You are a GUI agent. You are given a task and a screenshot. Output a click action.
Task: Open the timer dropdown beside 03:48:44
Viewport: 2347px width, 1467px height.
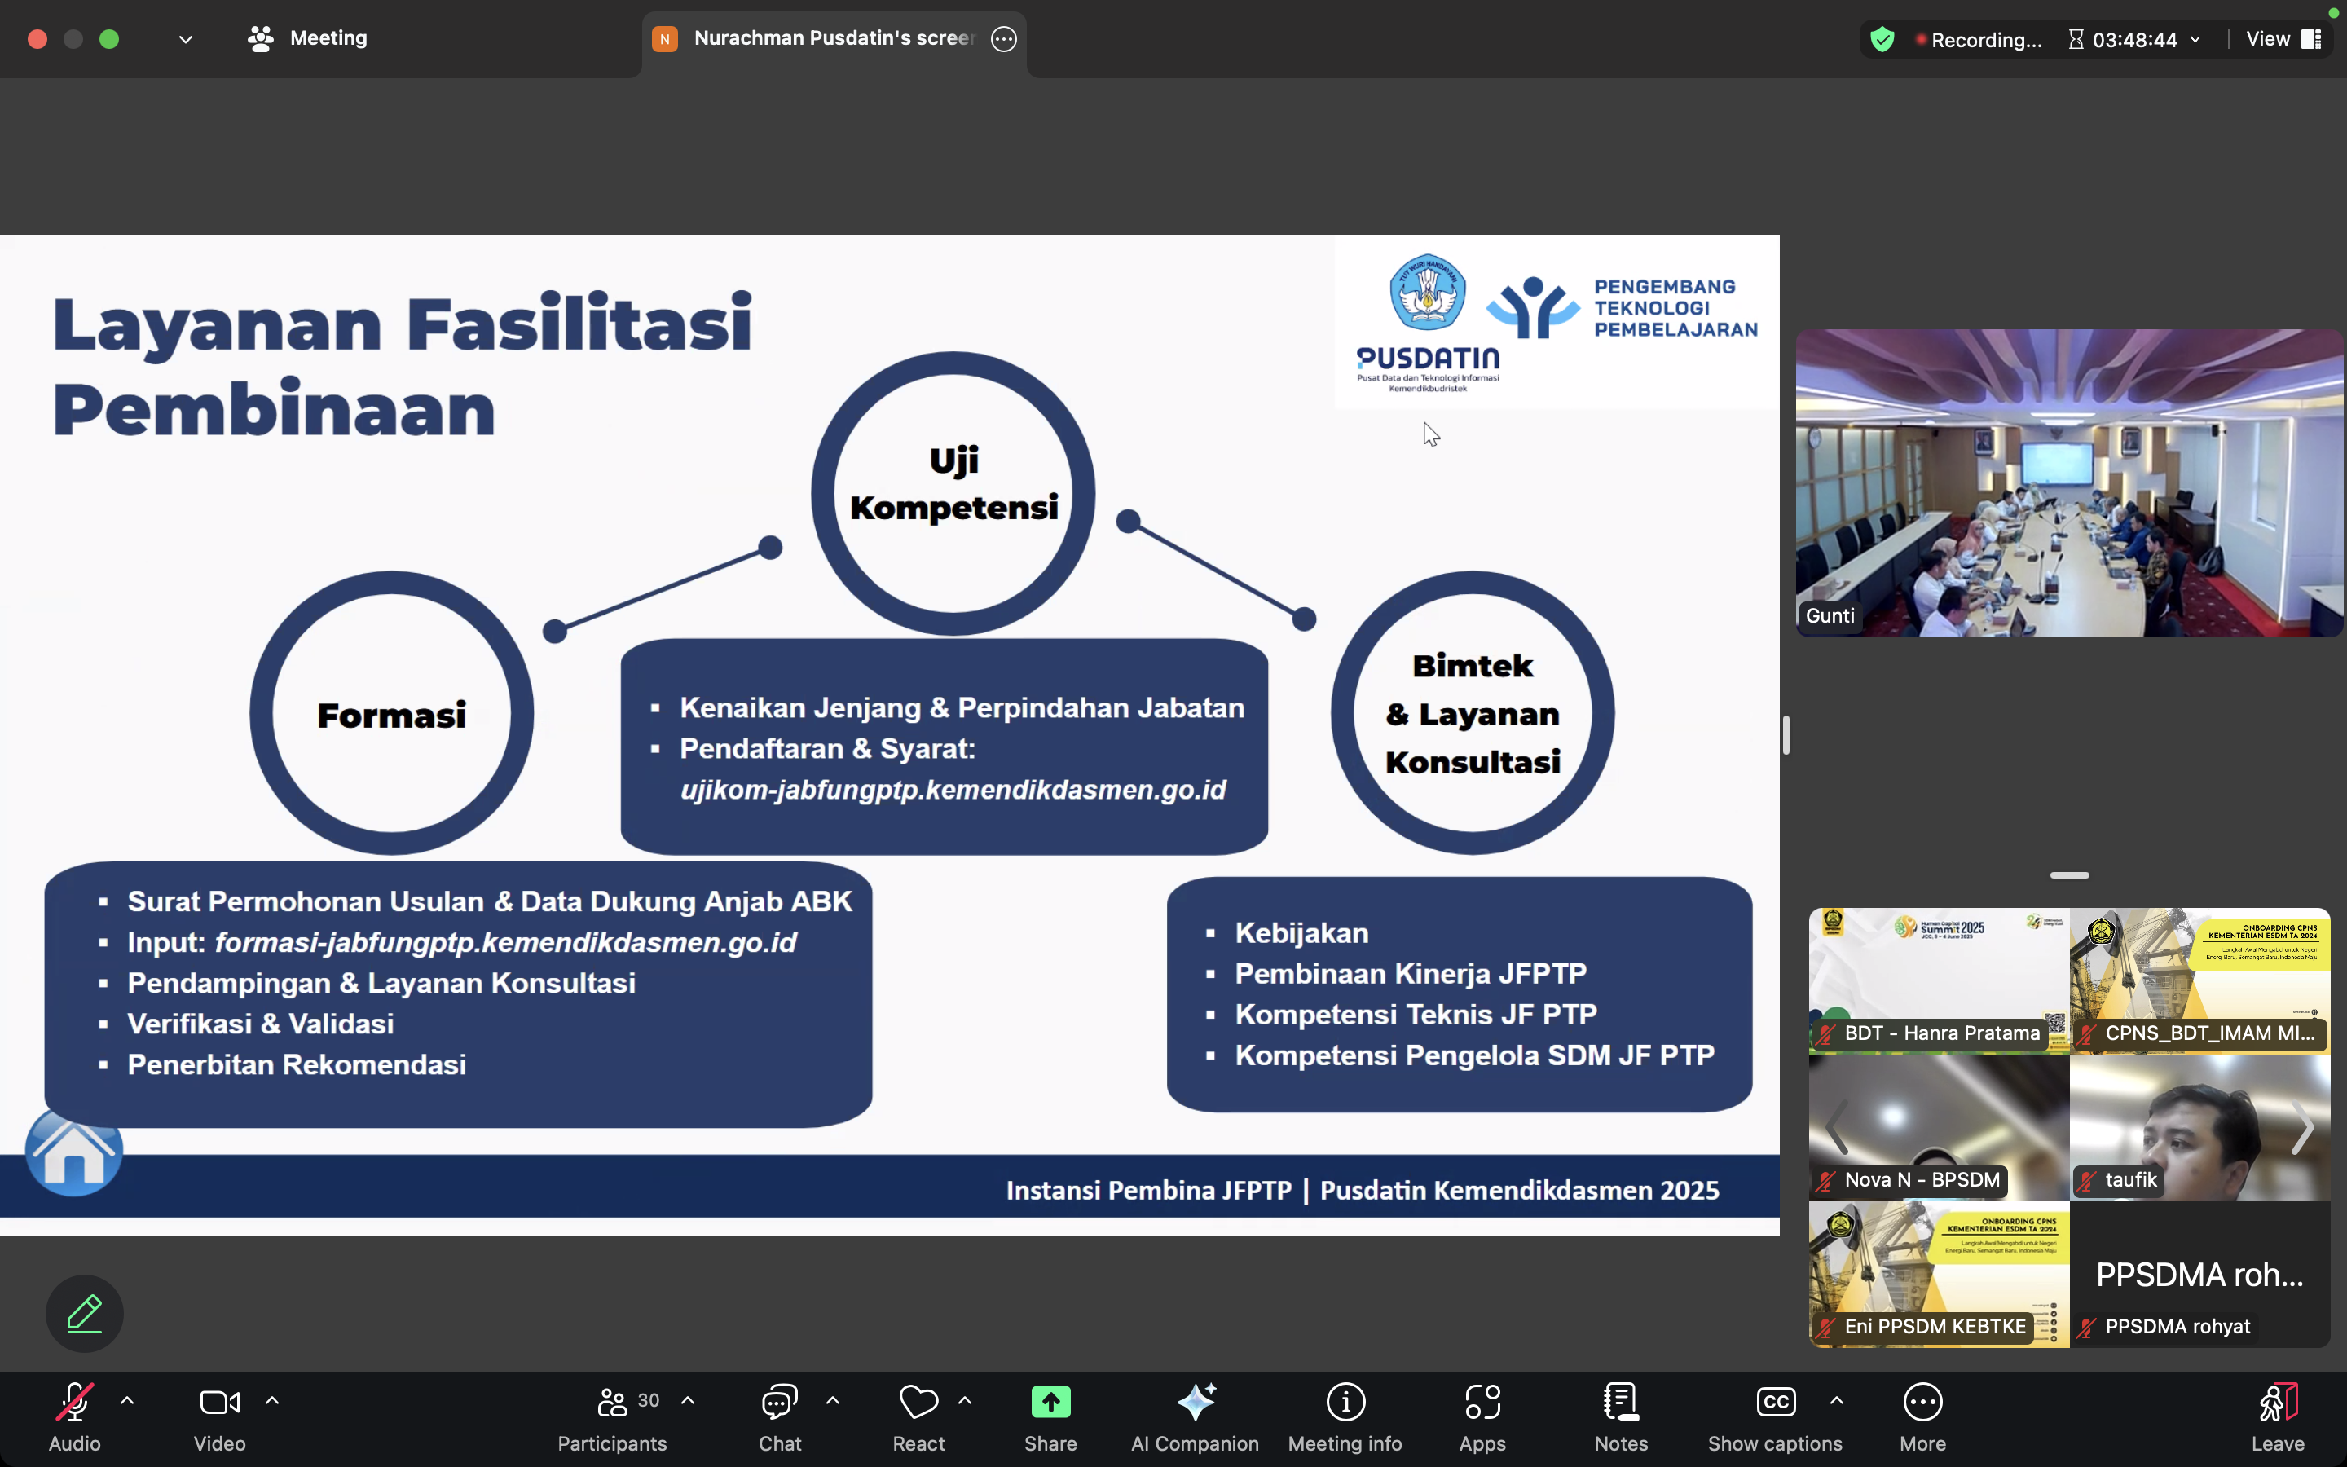(2195, 39)
